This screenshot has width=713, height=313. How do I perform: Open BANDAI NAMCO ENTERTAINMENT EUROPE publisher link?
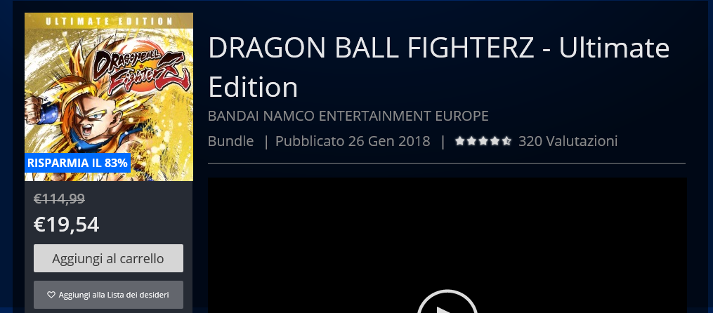348,116
